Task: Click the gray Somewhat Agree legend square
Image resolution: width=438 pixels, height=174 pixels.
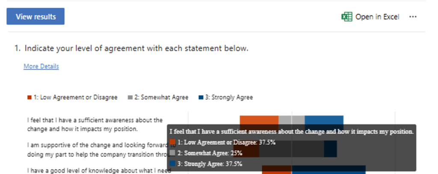Action: coord(130,97)
